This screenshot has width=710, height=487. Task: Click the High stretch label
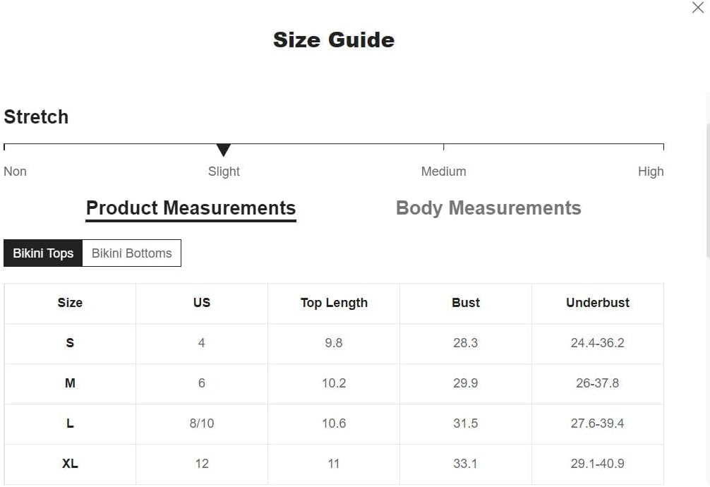(x=651, y=172)
